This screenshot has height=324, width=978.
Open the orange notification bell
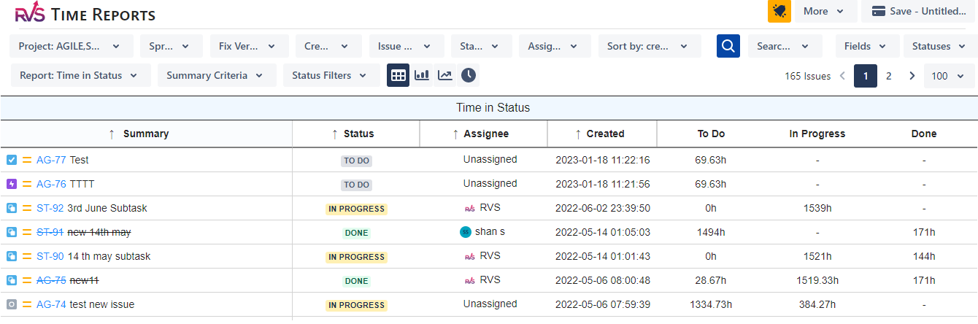(779, 11)
